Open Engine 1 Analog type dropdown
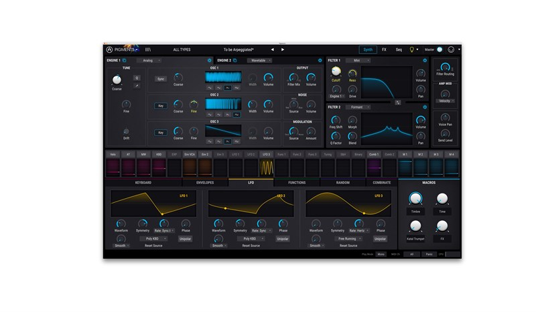 click(149, 60)
